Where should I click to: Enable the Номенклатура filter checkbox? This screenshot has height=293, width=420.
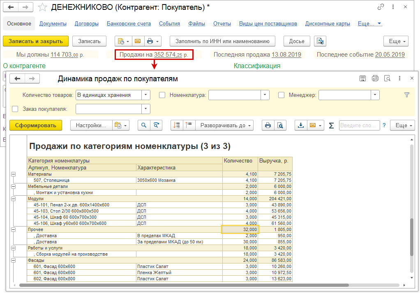(162, 95)
